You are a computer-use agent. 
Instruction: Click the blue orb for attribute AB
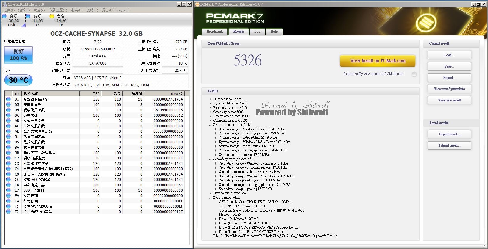(x=8, y=121)
